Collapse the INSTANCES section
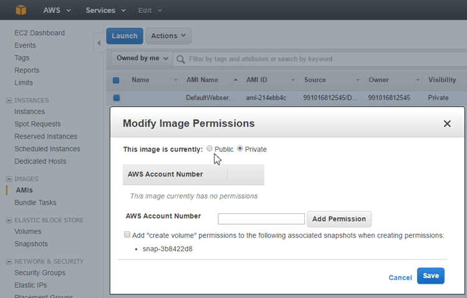This screenshot has height=298, width=467. [9, 100]
